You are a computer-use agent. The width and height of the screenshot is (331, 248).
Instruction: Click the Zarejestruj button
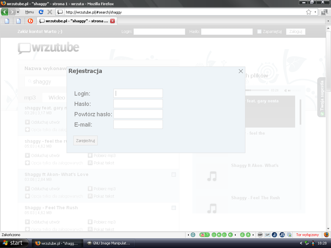point(85,141)
